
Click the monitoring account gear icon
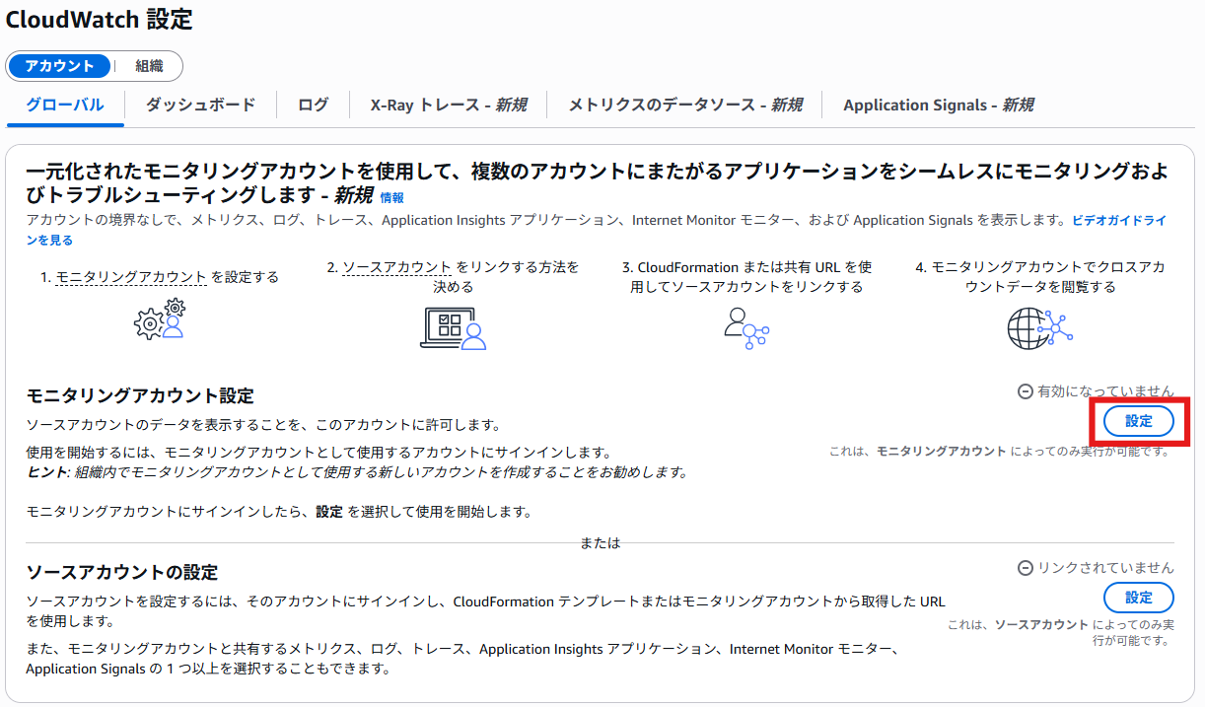click(160, 320)
